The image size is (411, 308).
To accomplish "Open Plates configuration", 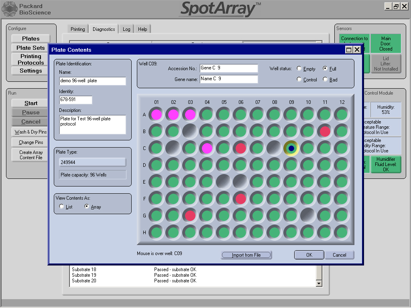I will click(x=31, y=38).
